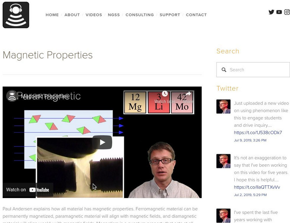Open tweet link https://t.co/1J538cODk7
This screenshot has height=223, width=290.
coord(258,132)
